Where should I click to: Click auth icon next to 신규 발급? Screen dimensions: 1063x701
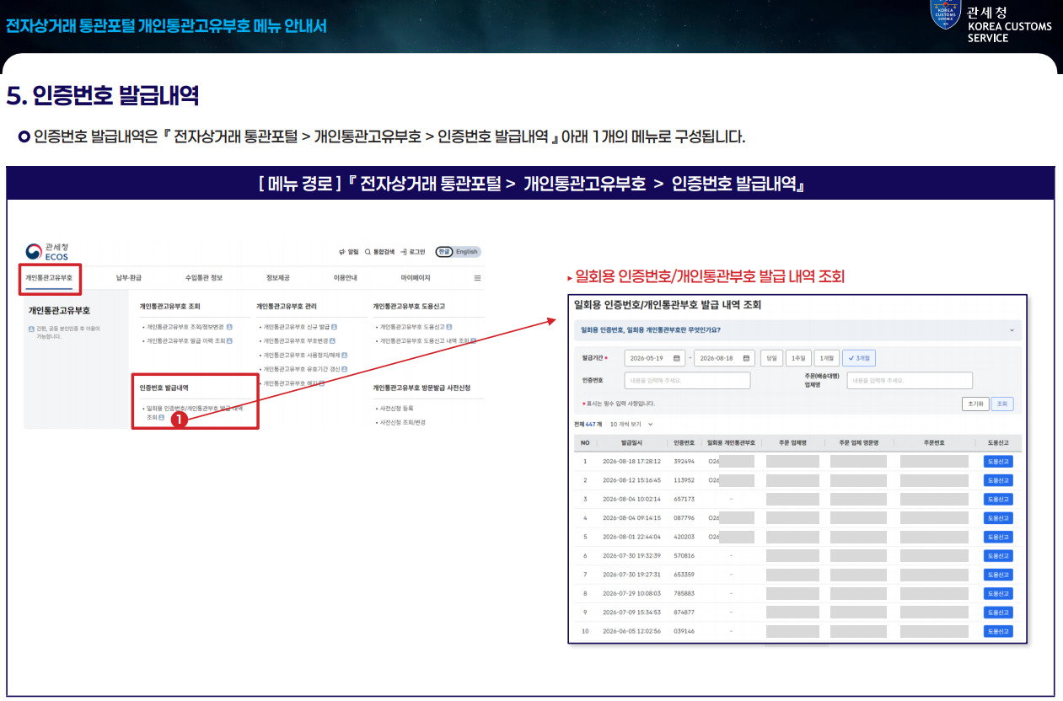(x=334, y=326)
